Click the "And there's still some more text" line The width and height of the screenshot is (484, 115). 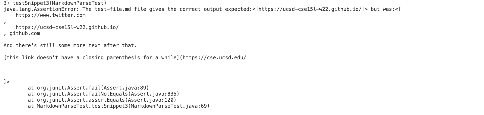point(70,46)
